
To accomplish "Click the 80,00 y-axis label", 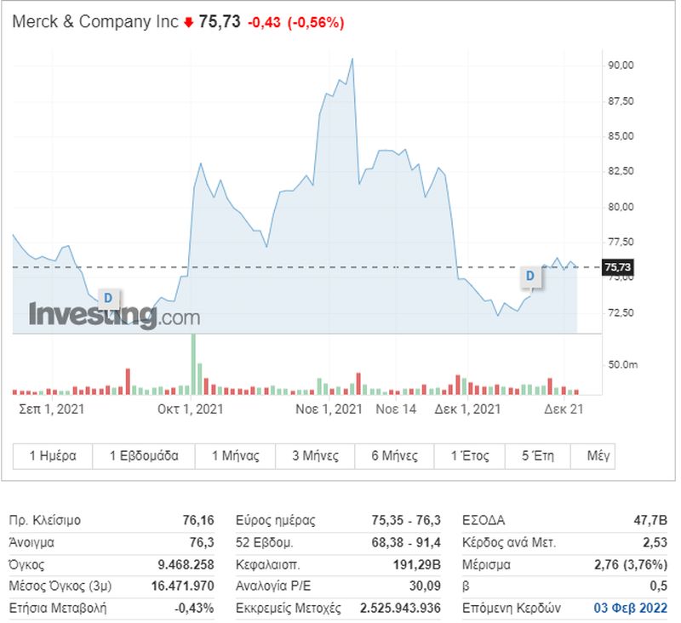I will (x=621, y=207).
